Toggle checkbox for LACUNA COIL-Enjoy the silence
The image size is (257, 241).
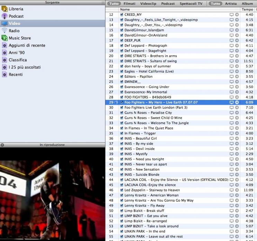tap(122, 185)
